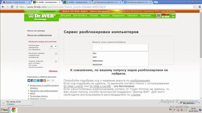The width and height of the screenshot is (202, 113).
Task: Click the kav_rescue_10.iso download item
Action: point(16,103)
